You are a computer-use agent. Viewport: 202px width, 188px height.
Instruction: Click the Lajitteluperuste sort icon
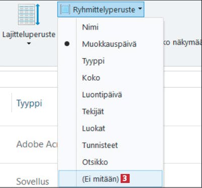pyautogui.click(x=29, y=15)
